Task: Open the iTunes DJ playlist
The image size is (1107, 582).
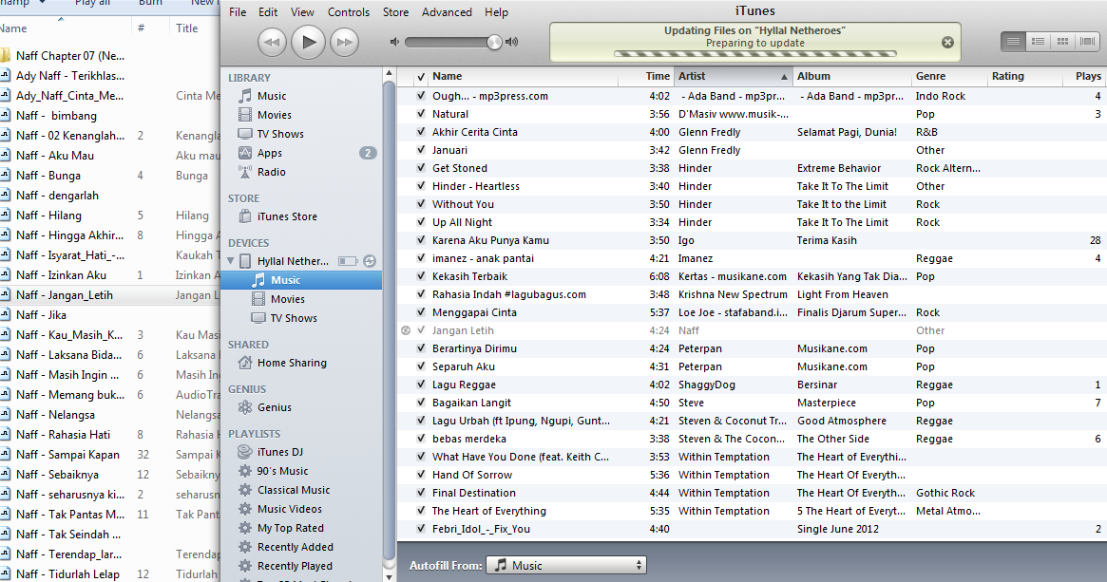Action: pyautogui.click(x=279, y=452)
